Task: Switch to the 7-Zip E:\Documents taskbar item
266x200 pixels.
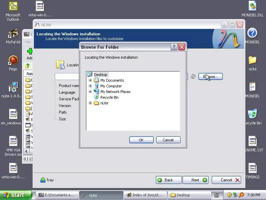Action: tap(57, 195)
